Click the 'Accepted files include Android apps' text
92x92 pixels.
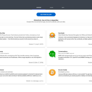point(46,22)
